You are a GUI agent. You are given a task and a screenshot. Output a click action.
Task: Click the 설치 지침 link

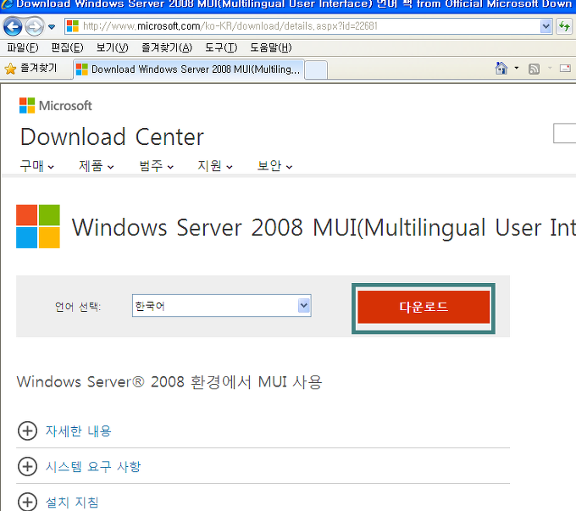(x=72, y=503)
